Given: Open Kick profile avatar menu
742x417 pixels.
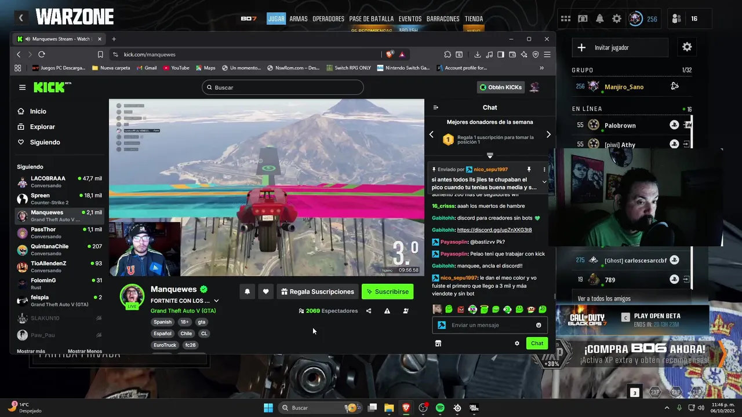Looking at the screenshot, I should pyautogui.click(x=534, y=87).
